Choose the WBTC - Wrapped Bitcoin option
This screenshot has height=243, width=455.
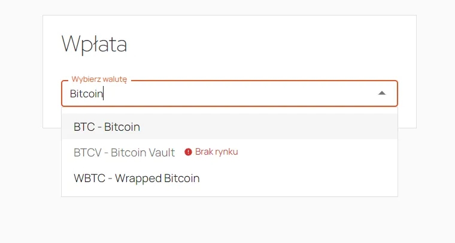(x=229, y=178)
